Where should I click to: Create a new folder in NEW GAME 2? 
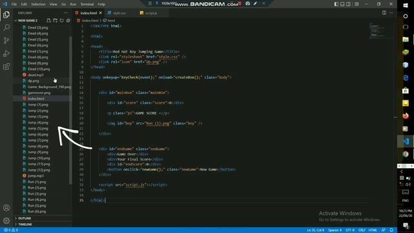pyautogui.click(x=55, y=20)
